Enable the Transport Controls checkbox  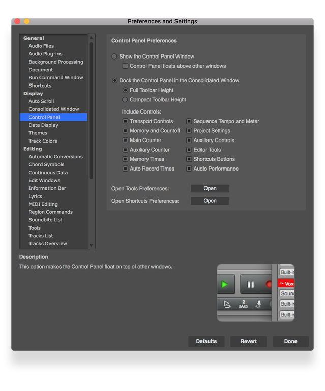click(125, 121)
